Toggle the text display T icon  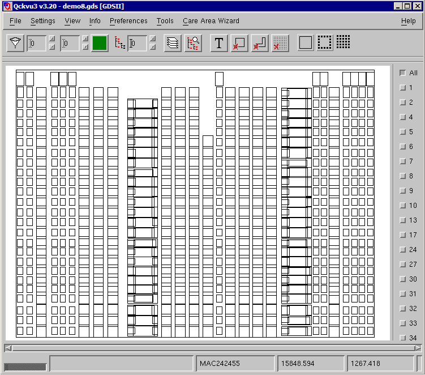pos(219,43)
